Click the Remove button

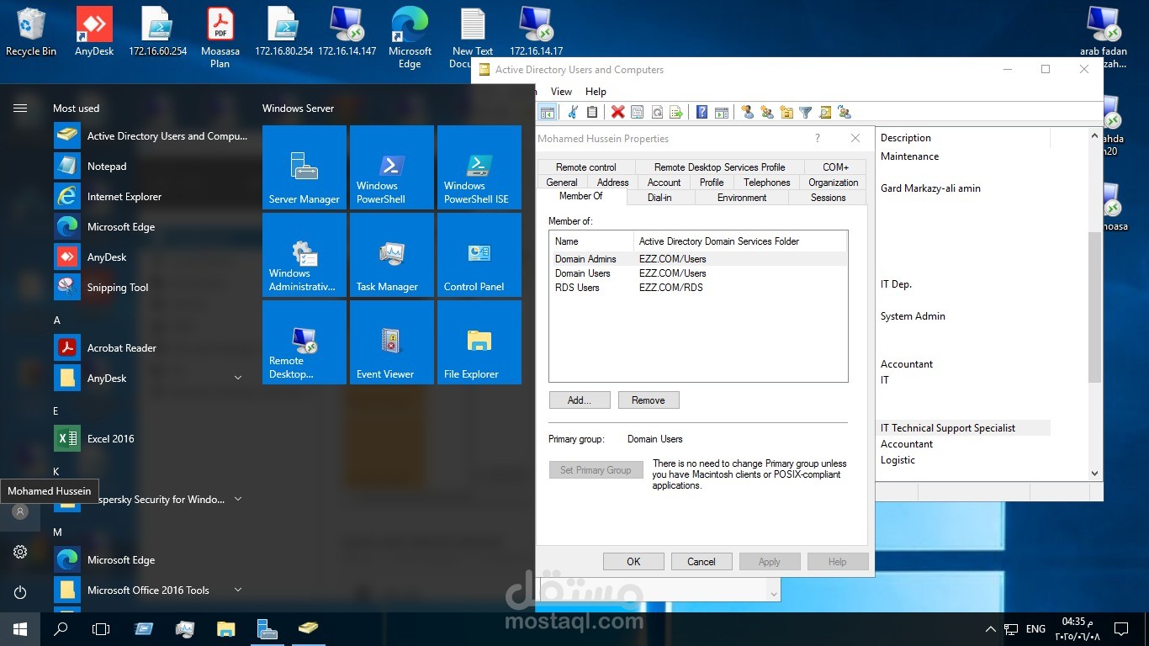tap(649, 400)
